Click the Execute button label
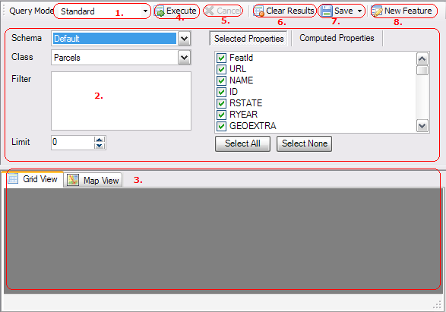Image resolution: width=446 pixels, height=312 pixels. click(x=181, y=11)
